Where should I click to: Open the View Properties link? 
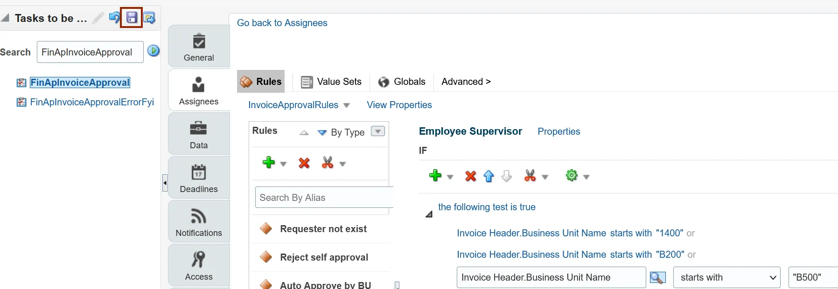click(399, 105)
